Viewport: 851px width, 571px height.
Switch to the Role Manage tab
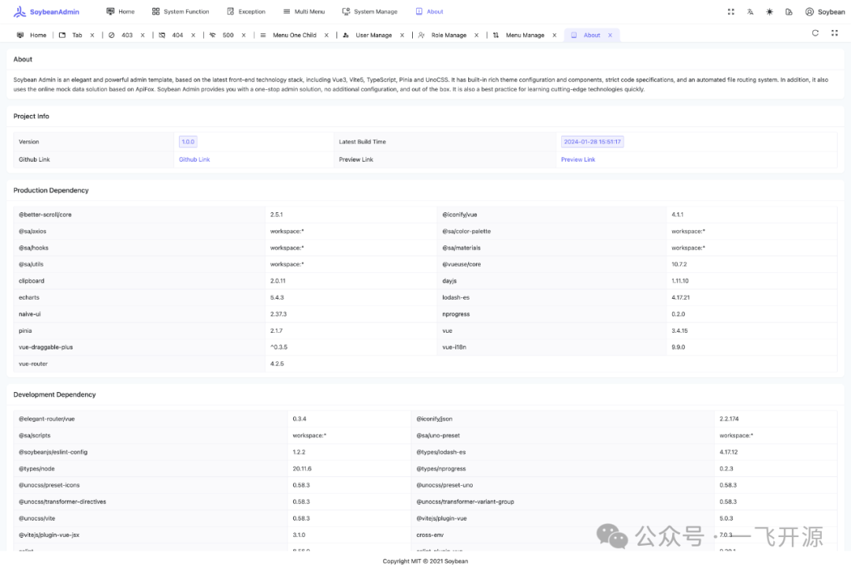(x=448, y=35)
